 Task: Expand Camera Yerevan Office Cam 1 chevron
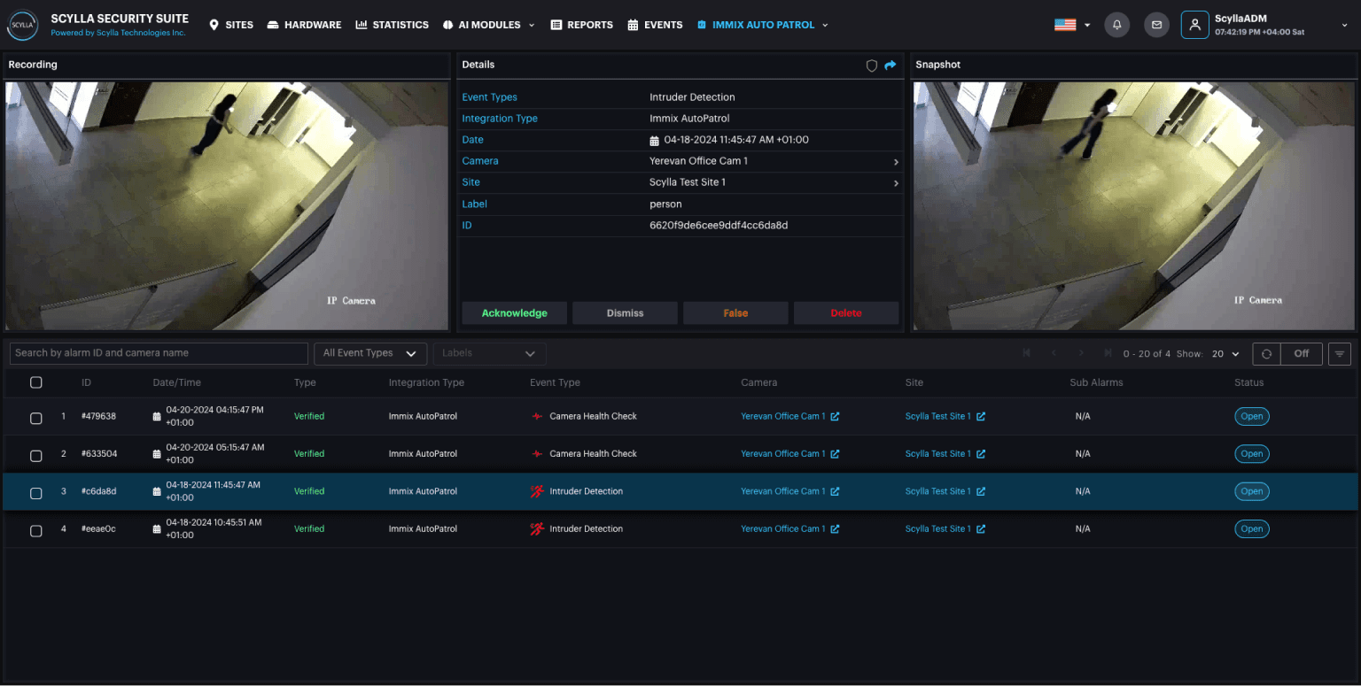pyautogui.click(x=896, y=162)
